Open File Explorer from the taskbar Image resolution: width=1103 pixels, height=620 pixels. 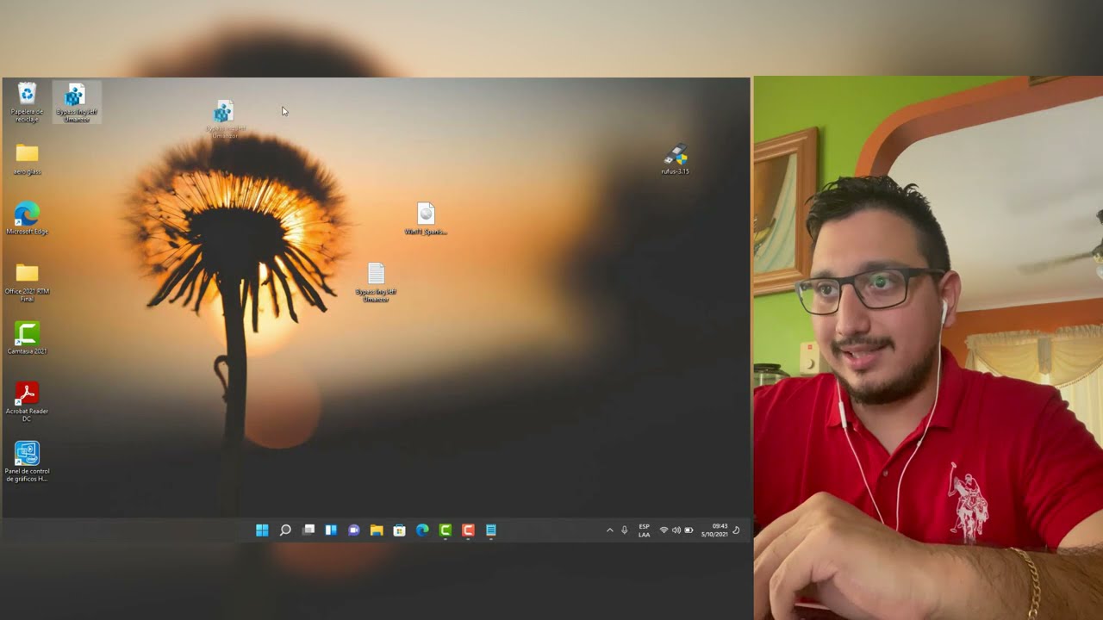point(377,530)
